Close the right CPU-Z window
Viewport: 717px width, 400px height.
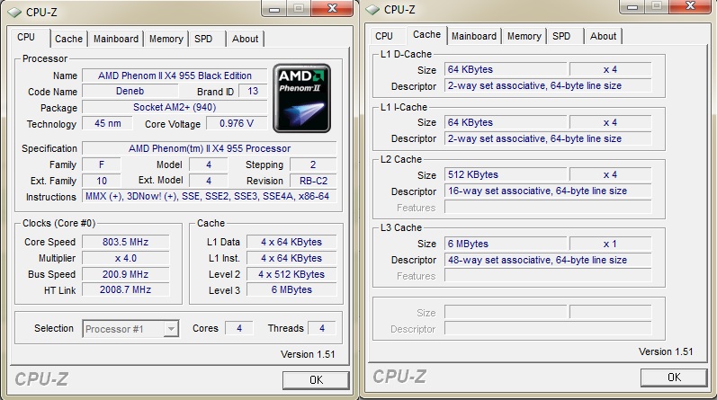(x=691, y=6)
